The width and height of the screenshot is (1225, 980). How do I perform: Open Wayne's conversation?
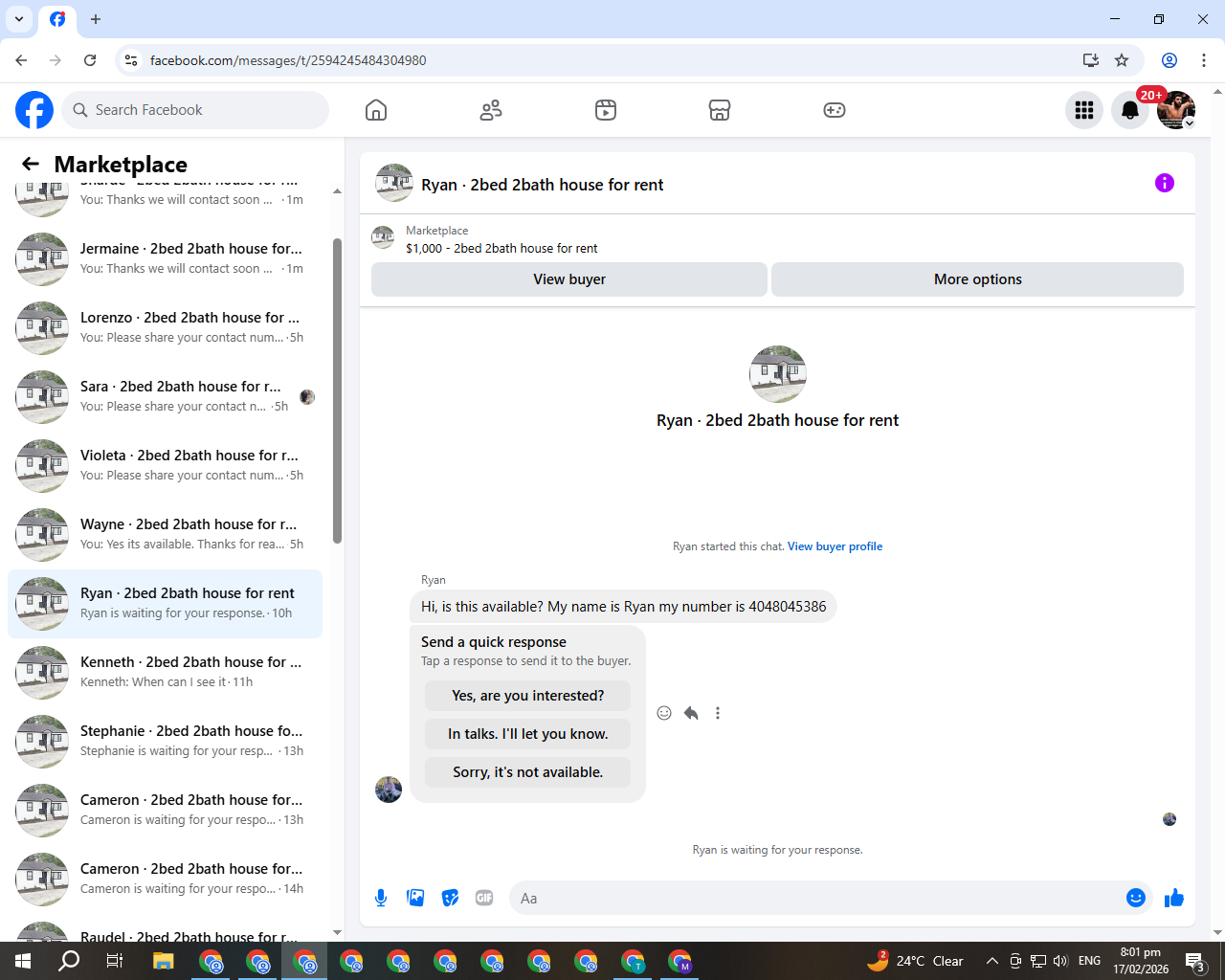coord(165,534)
